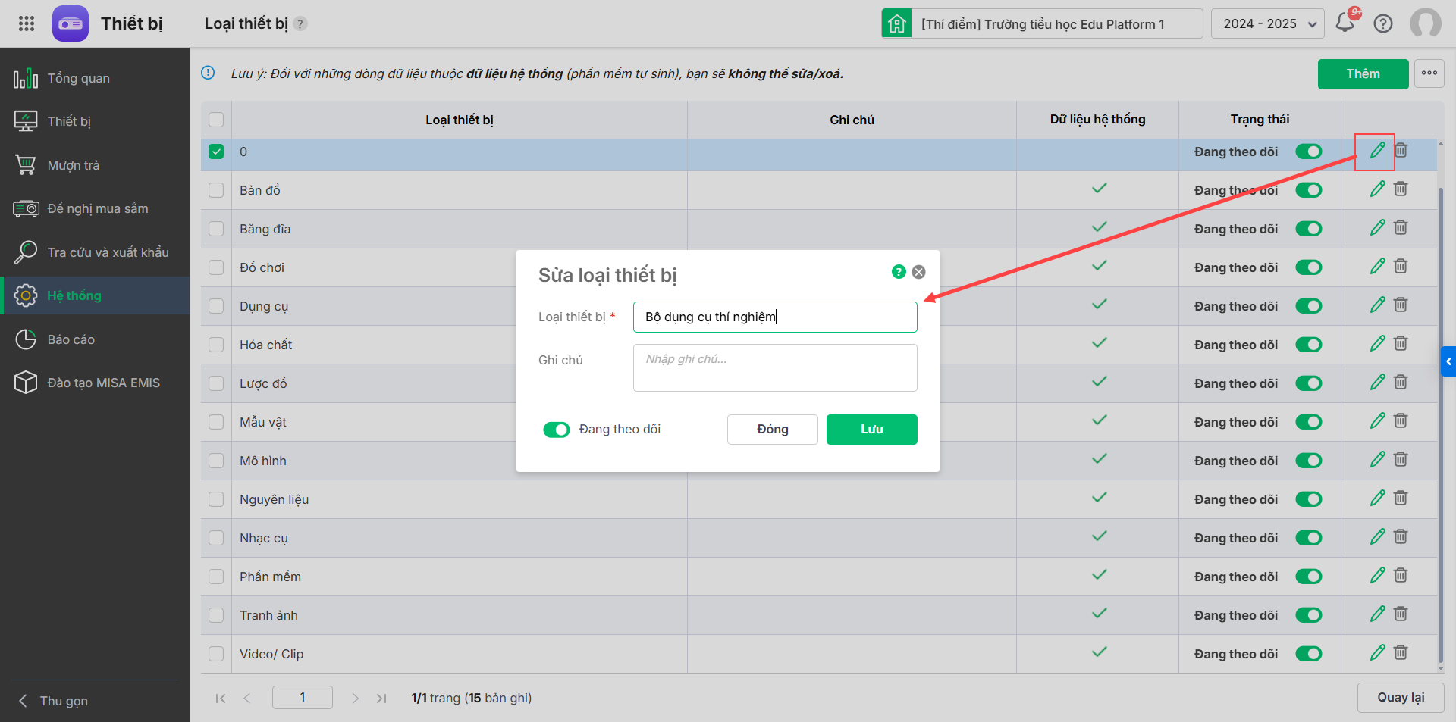This screenshot has height=722, width=1456.
Task: Close the Sửa loại thiết bị dialog
Action: 918,272
